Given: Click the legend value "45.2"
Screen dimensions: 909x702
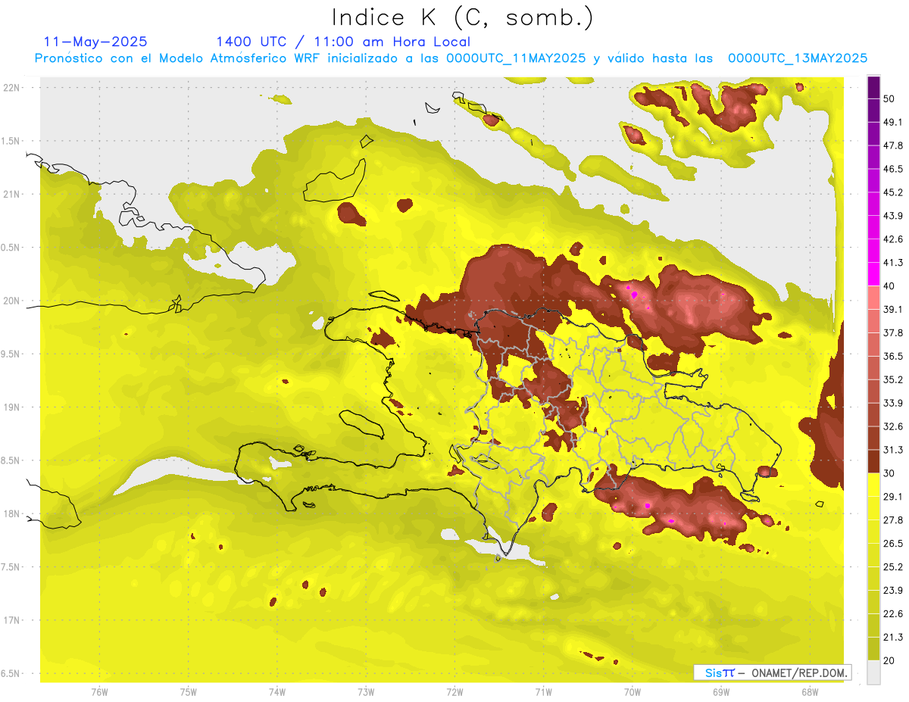Looking at the screenshot, I should (893, 192).
